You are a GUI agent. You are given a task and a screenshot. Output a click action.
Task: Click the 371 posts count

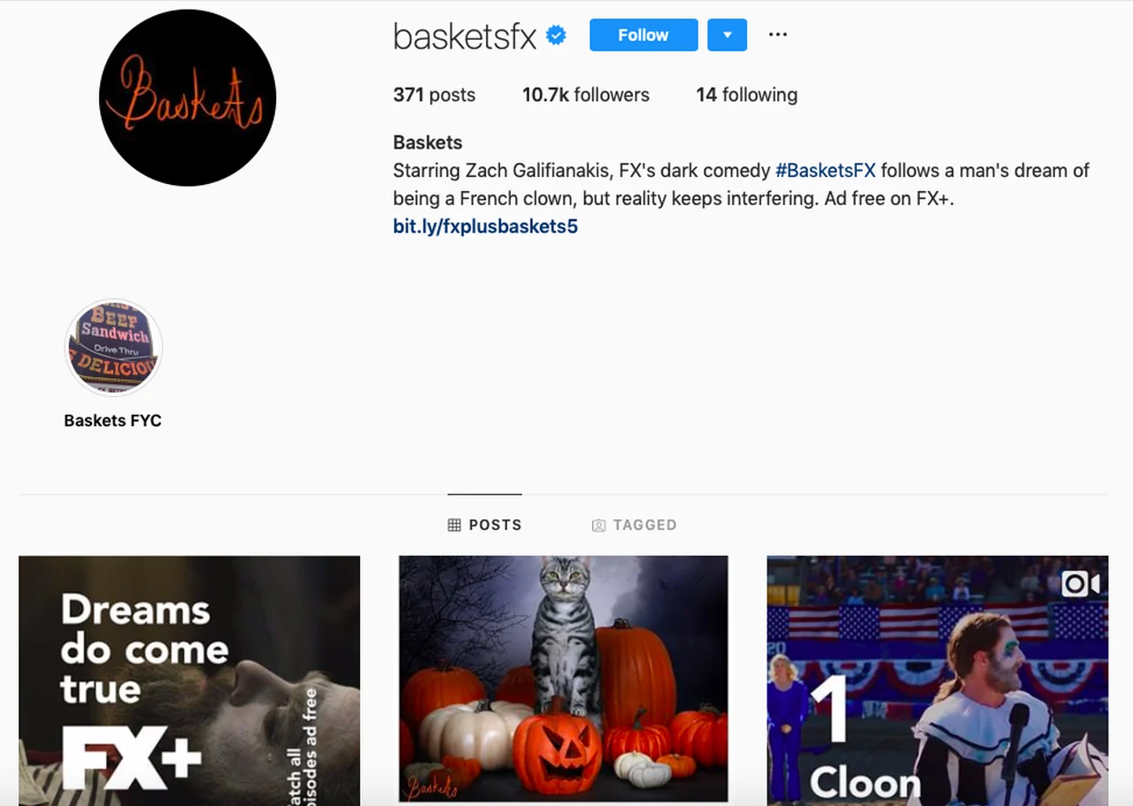(x=434, y=95)
